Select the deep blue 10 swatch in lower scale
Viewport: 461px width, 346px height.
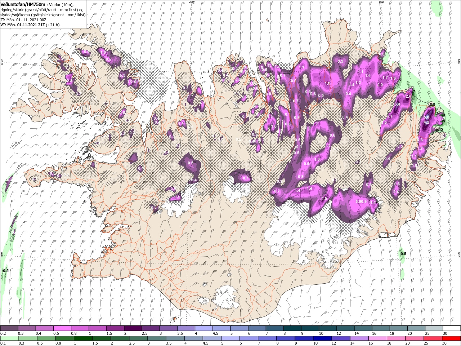322,338
